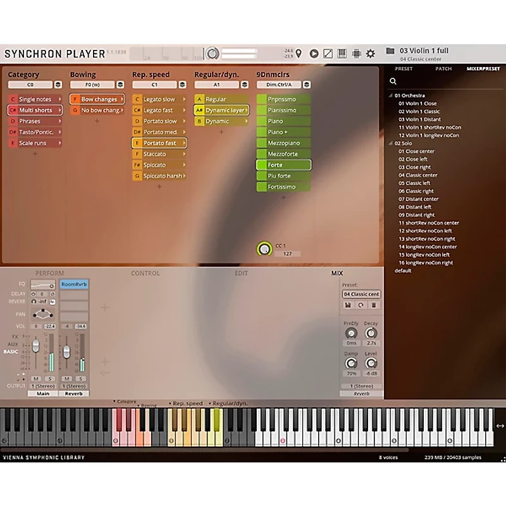
Task: Expand arrow on Single notes category
Action: coord(59,99)
